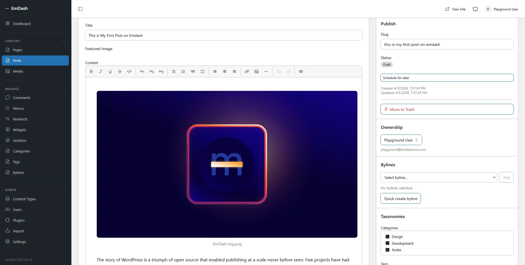Viewport: 525px width, 265px height.
Task: Collapse the CONTENT section in the sidebar
Action: (x=64, y=41)
